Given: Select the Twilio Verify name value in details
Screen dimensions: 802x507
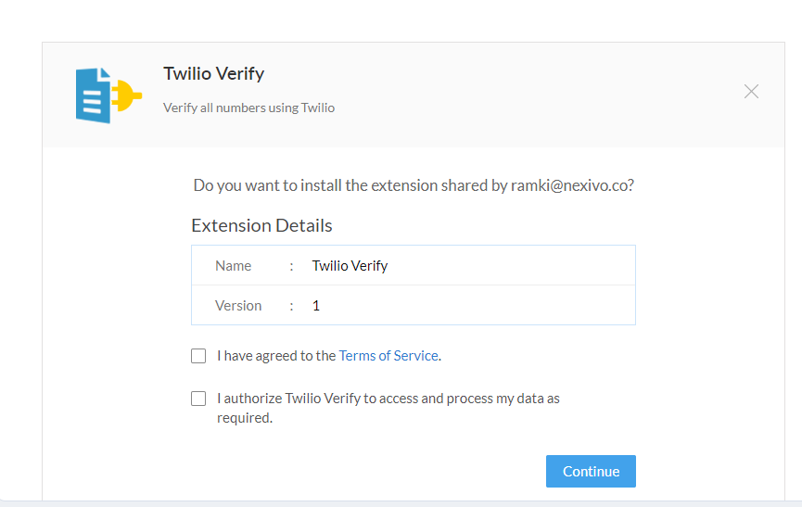Looking at the screenshot, I should coord(350,266).
